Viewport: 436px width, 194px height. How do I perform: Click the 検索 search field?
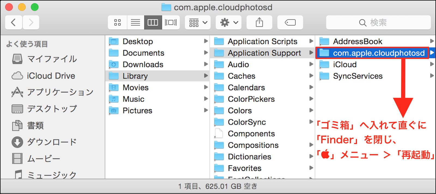coord(378,22)
